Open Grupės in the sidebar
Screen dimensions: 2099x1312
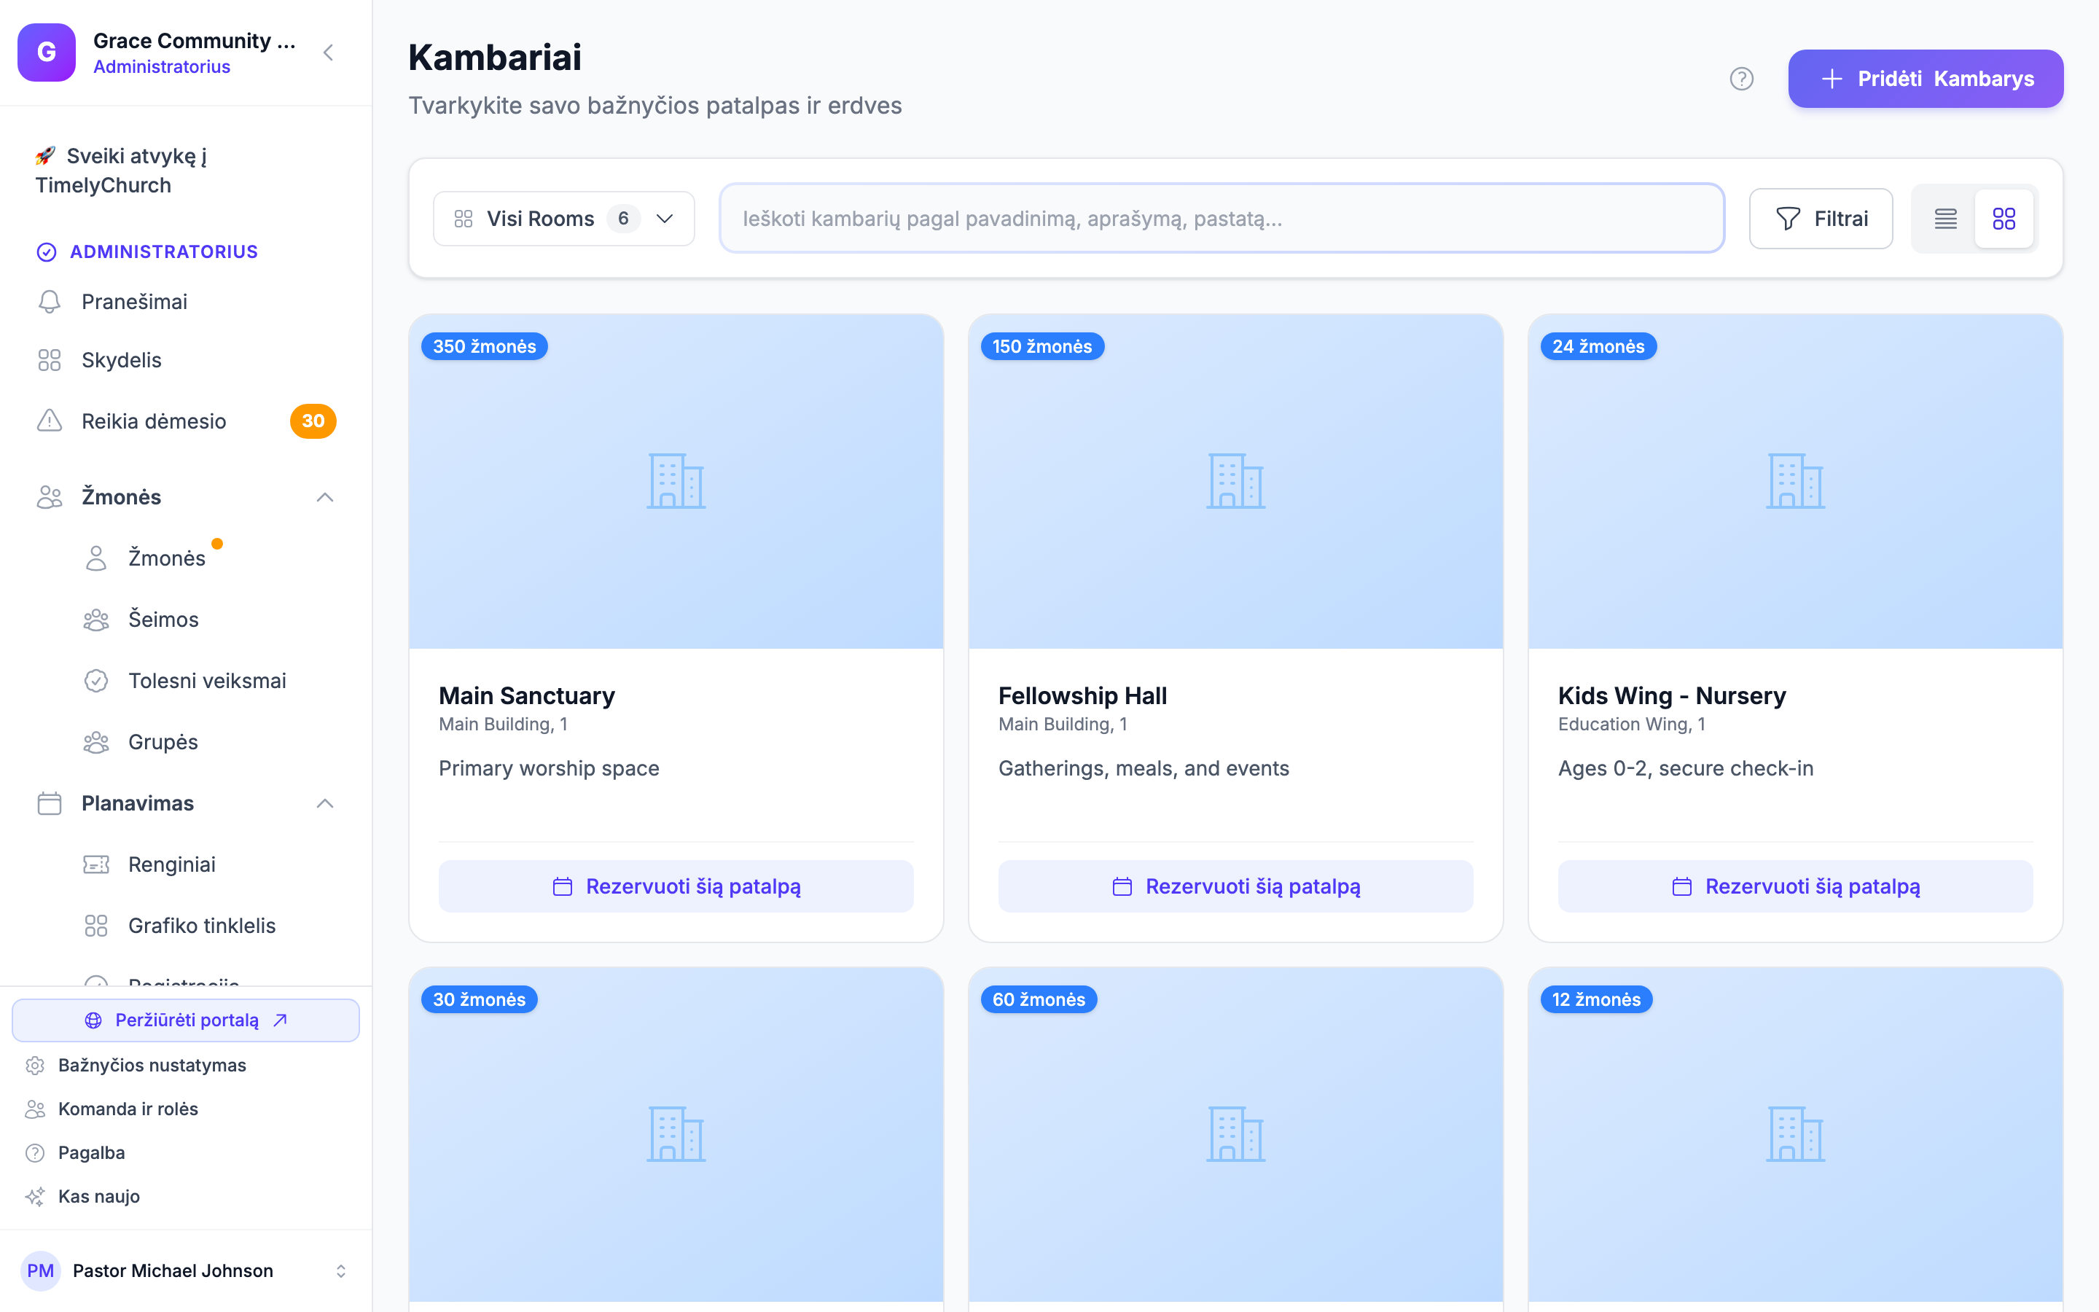[x=209, y=742]
